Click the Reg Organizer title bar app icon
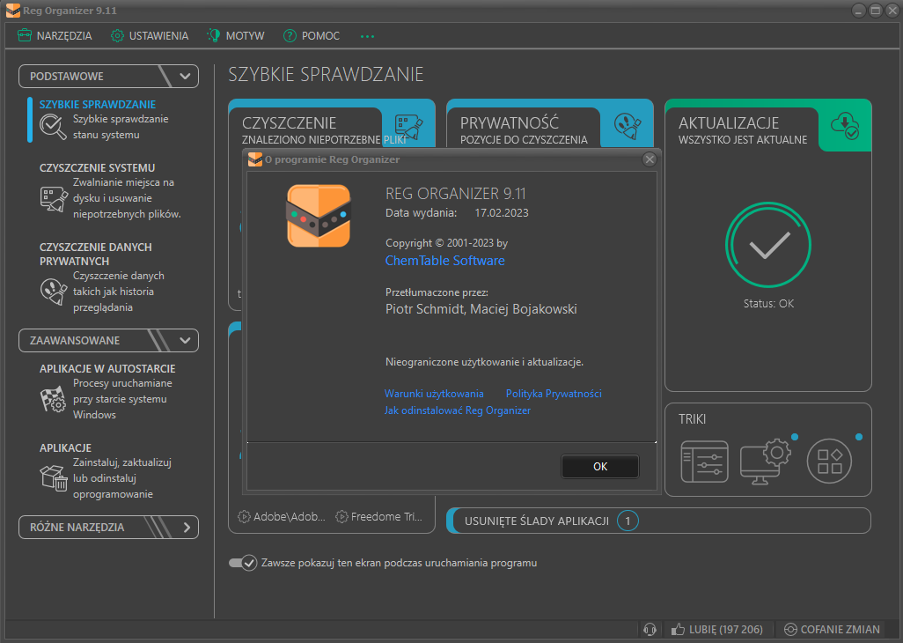Screen dimensions: 903x643 [12, 11]
